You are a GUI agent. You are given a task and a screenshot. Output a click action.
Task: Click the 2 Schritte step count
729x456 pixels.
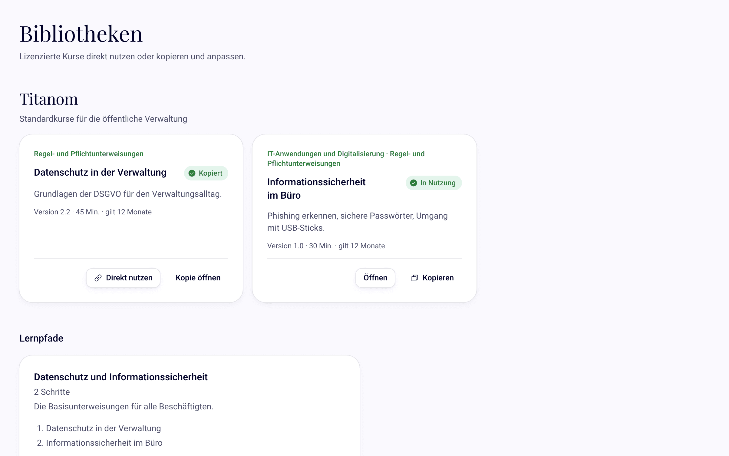pos(52,392)
